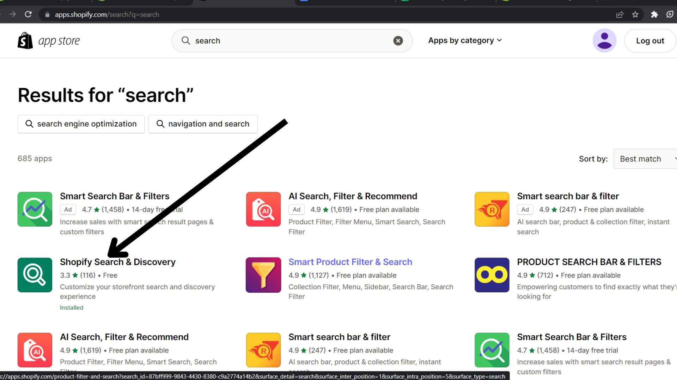Screen dimensions: 677x380
Task: Open the PRODUCT SEARCH BAR & FILTERS link
Action: [x=589, y=262]
